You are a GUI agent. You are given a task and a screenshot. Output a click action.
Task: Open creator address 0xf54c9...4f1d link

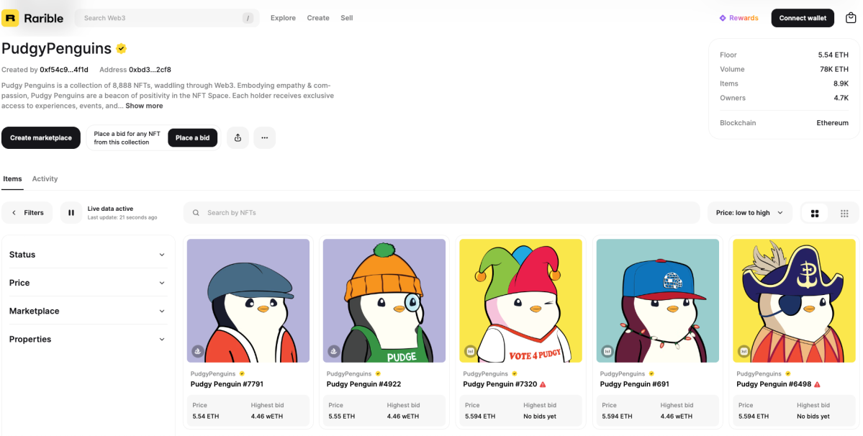tap(64, 70)
